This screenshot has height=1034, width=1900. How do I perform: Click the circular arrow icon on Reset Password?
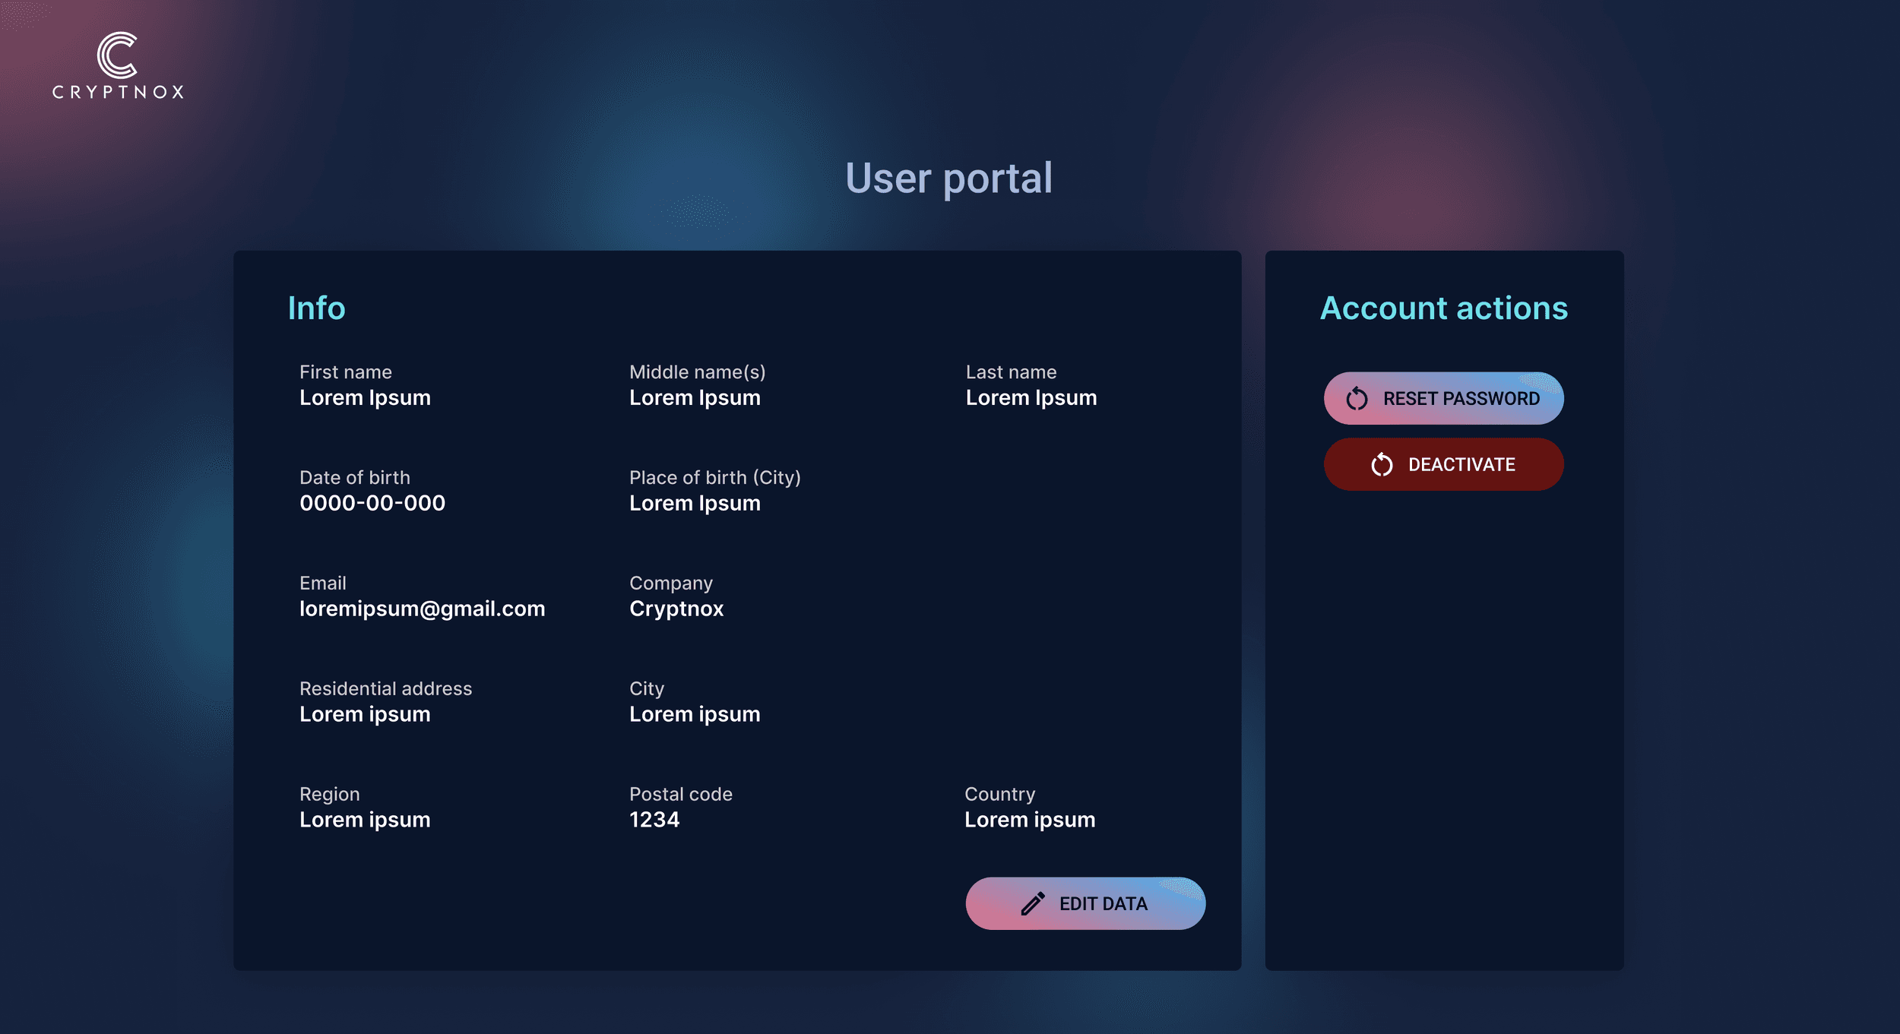pyautogui.click(x=1357, y=398)
